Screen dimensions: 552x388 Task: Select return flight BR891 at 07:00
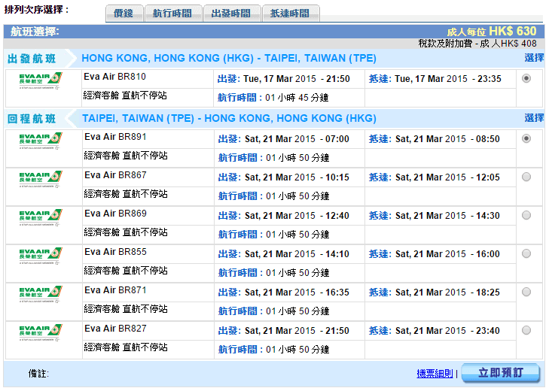point(526,138)
